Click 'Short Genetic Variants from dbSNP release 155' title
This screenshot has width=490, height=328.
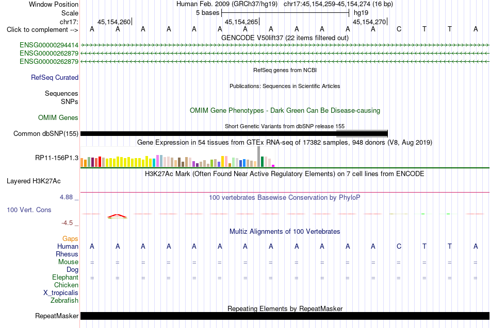click(x=285, y=126)
